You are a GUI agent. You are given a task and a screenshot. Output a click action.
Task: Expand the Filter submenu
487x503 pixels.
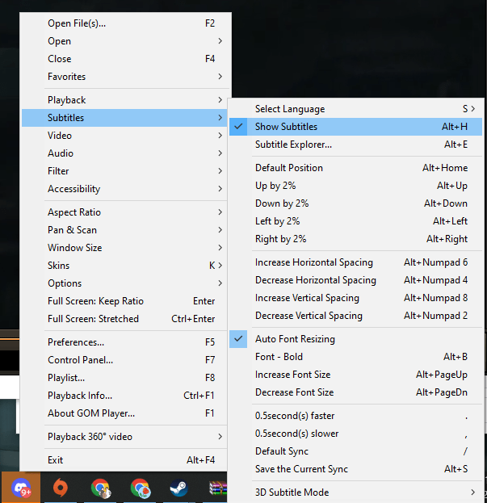coord(124,171)
